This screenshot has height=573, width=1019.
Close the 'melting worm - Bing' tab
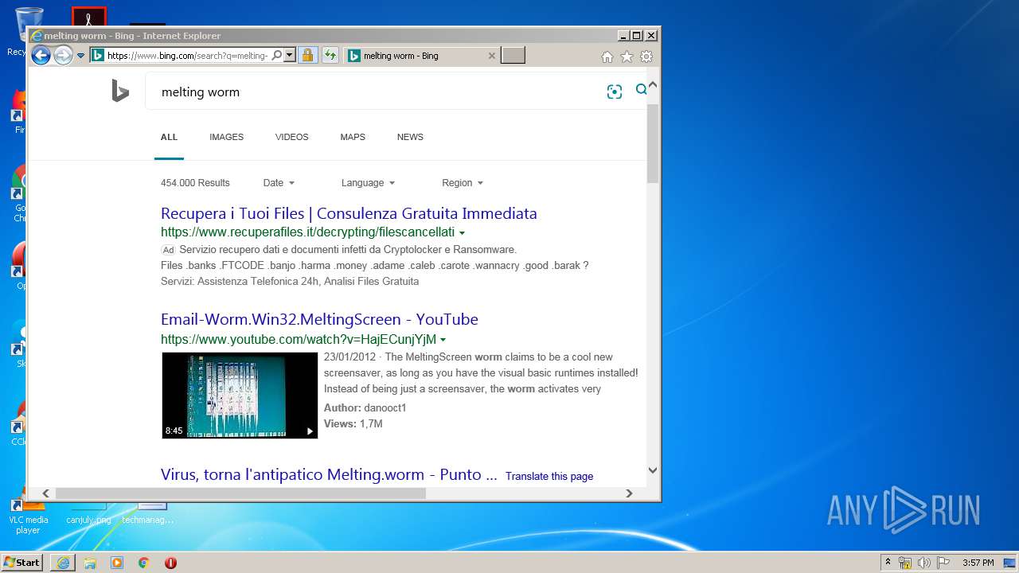[x=491, y=56]
